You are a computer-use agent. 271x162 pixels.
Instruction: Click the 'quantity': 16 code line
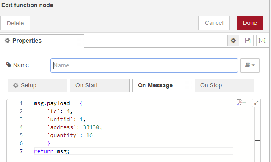70,135
